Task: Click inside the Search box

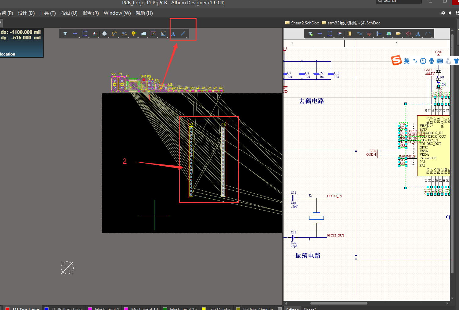Action: 399,1
